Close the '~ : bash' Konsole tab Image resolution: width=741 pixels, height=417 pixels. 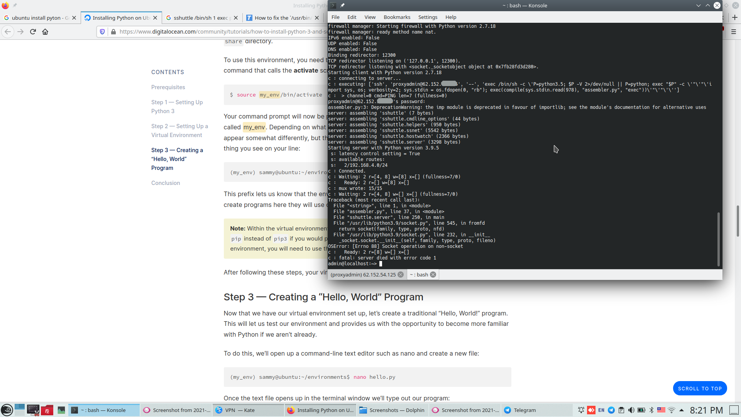[x=433, y=275]
